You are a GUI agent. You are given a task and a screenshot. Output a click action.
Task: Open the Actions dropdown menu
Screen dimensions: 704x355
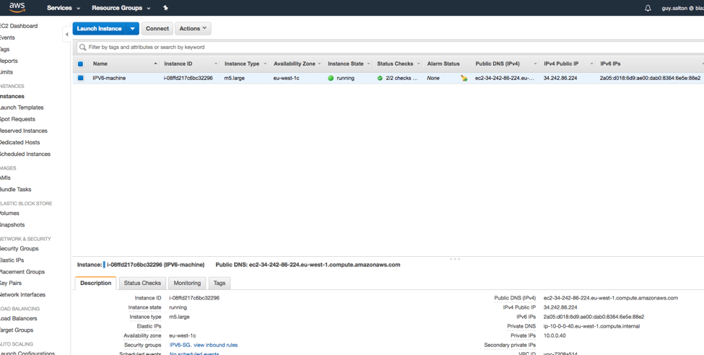pyautogui.click(x=193, y=28)
